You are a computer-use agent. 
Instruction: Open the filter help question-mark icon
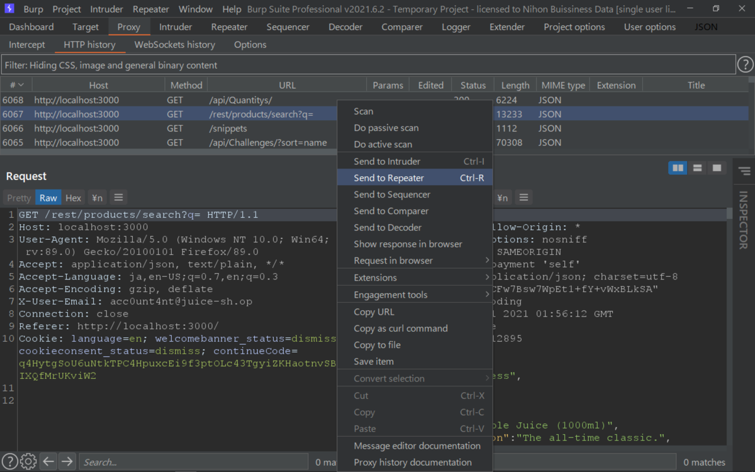pos(745,65)
